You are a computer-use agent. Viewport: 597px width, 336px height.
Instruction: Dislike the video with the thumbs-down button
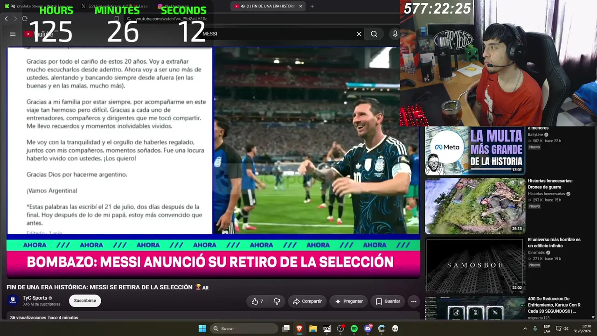click(277, 301)
